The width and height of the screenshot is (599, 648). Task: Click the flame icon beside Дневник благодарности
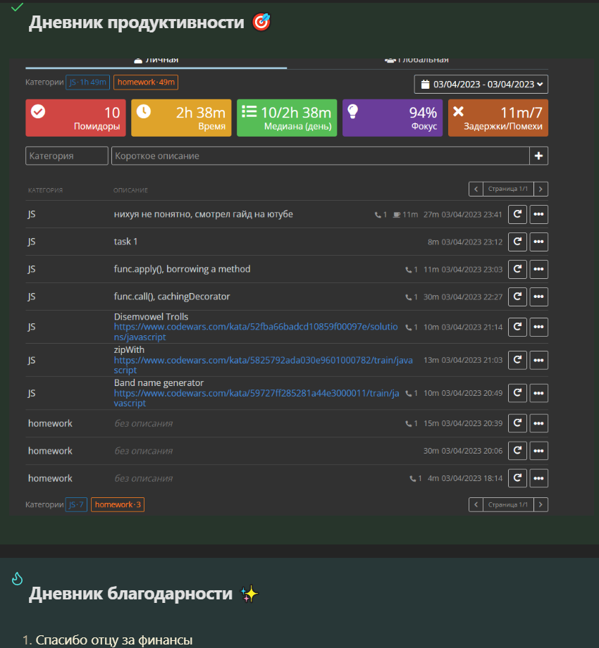pyautogui.click(x=17, y=578)
